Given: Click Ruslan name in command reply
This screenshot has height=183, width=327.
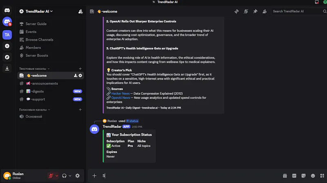Looking at the screenshot, I should [x=112, y=121].
